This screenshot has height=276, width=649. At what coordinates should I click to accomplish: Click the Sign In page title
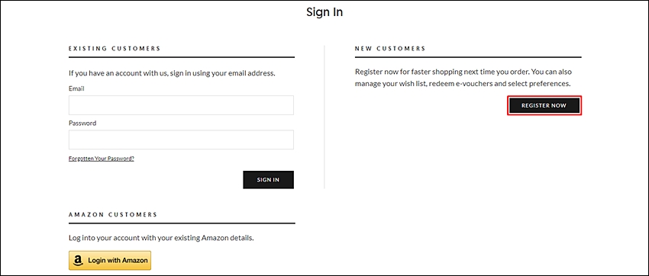coord(324,12)
